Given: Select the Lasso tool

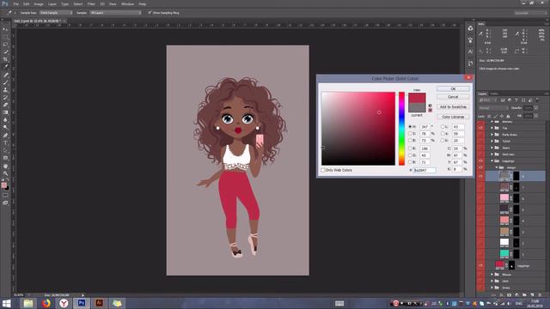Looking at the screenshot, I should point(5,44).
